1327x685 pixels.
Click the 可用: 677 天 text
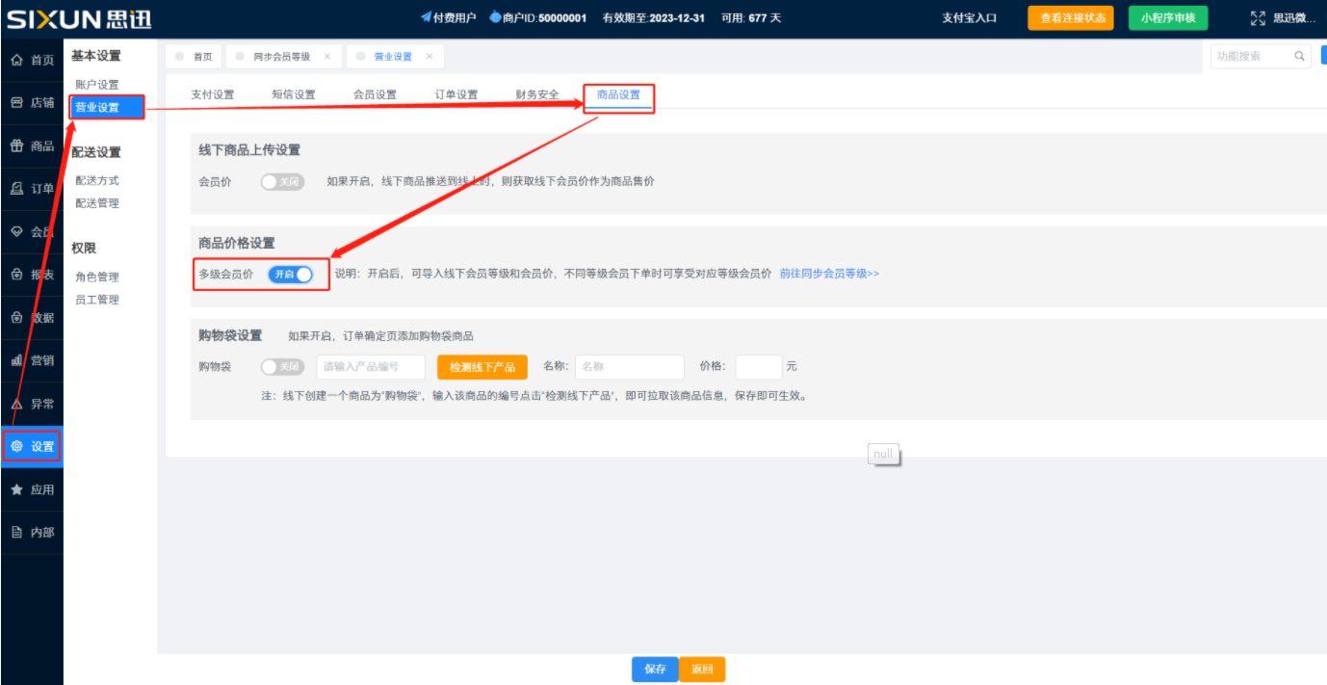(x=751, y=18)
